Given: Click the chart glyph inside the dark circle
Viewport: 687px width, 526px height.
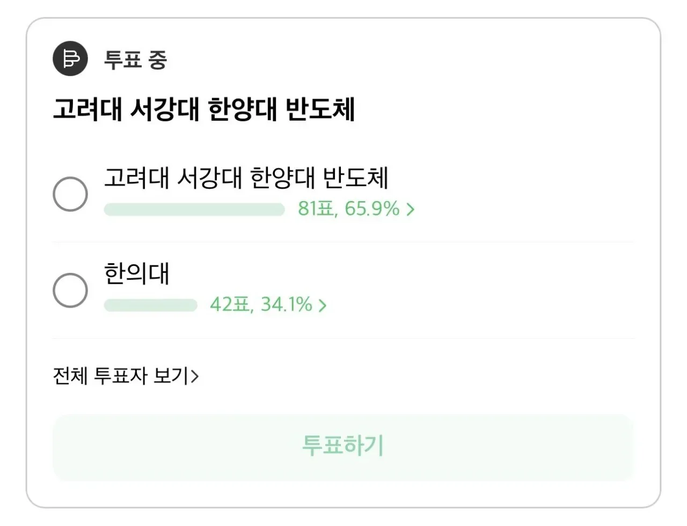Looking at the screenshot, I should pos(69,59).
